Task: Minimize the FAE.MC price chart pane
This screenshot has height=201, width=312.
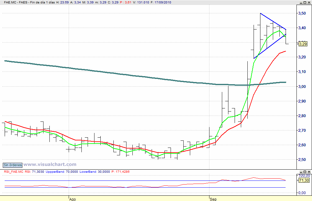Action: (301, 2)
